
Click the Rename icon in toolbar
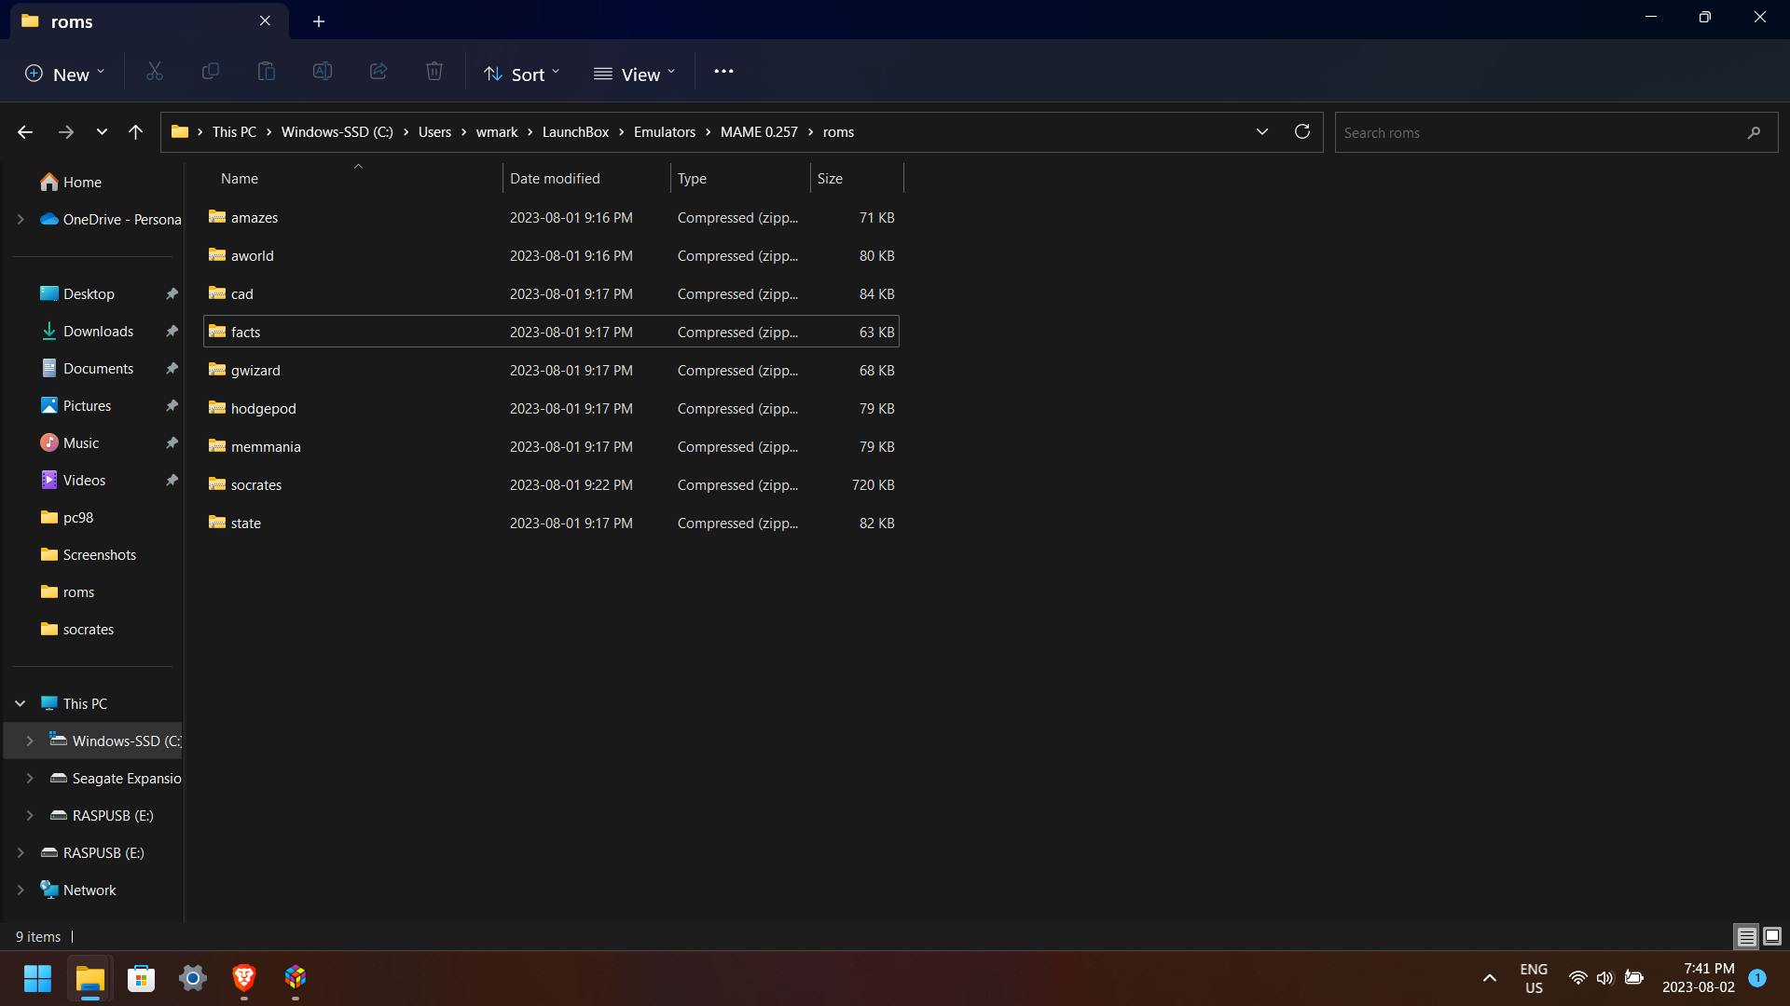click(x=323, y=72)
